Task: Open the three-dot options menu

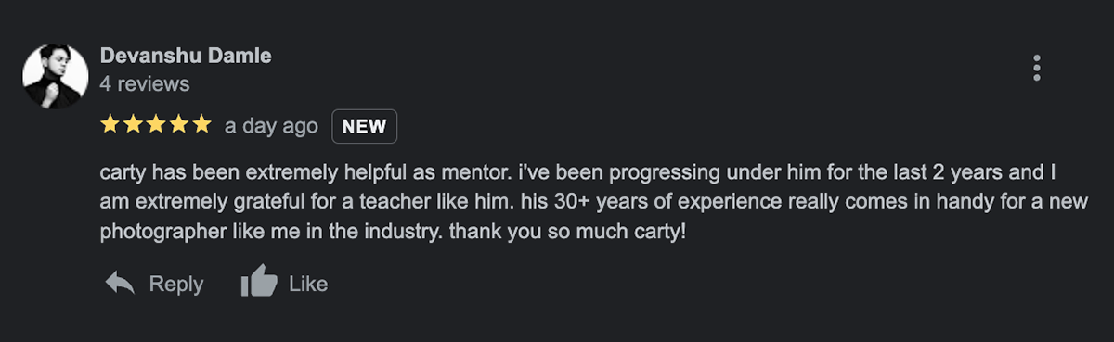Action: coord(1036,68)
